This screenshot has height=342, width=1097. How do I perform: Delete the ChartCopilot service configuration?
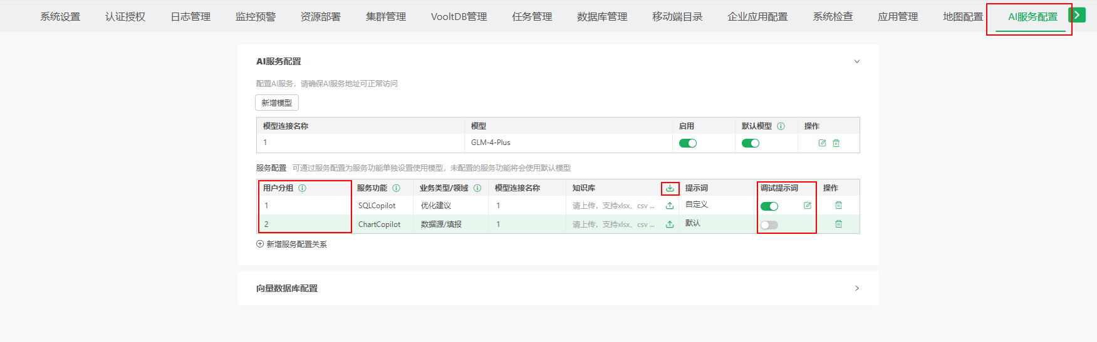tap(838, 224)
